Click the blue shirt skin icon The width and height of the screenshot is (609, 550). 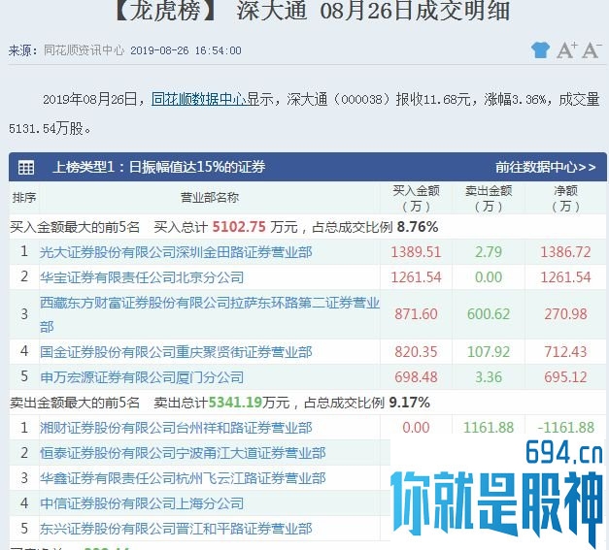[540, 50]
